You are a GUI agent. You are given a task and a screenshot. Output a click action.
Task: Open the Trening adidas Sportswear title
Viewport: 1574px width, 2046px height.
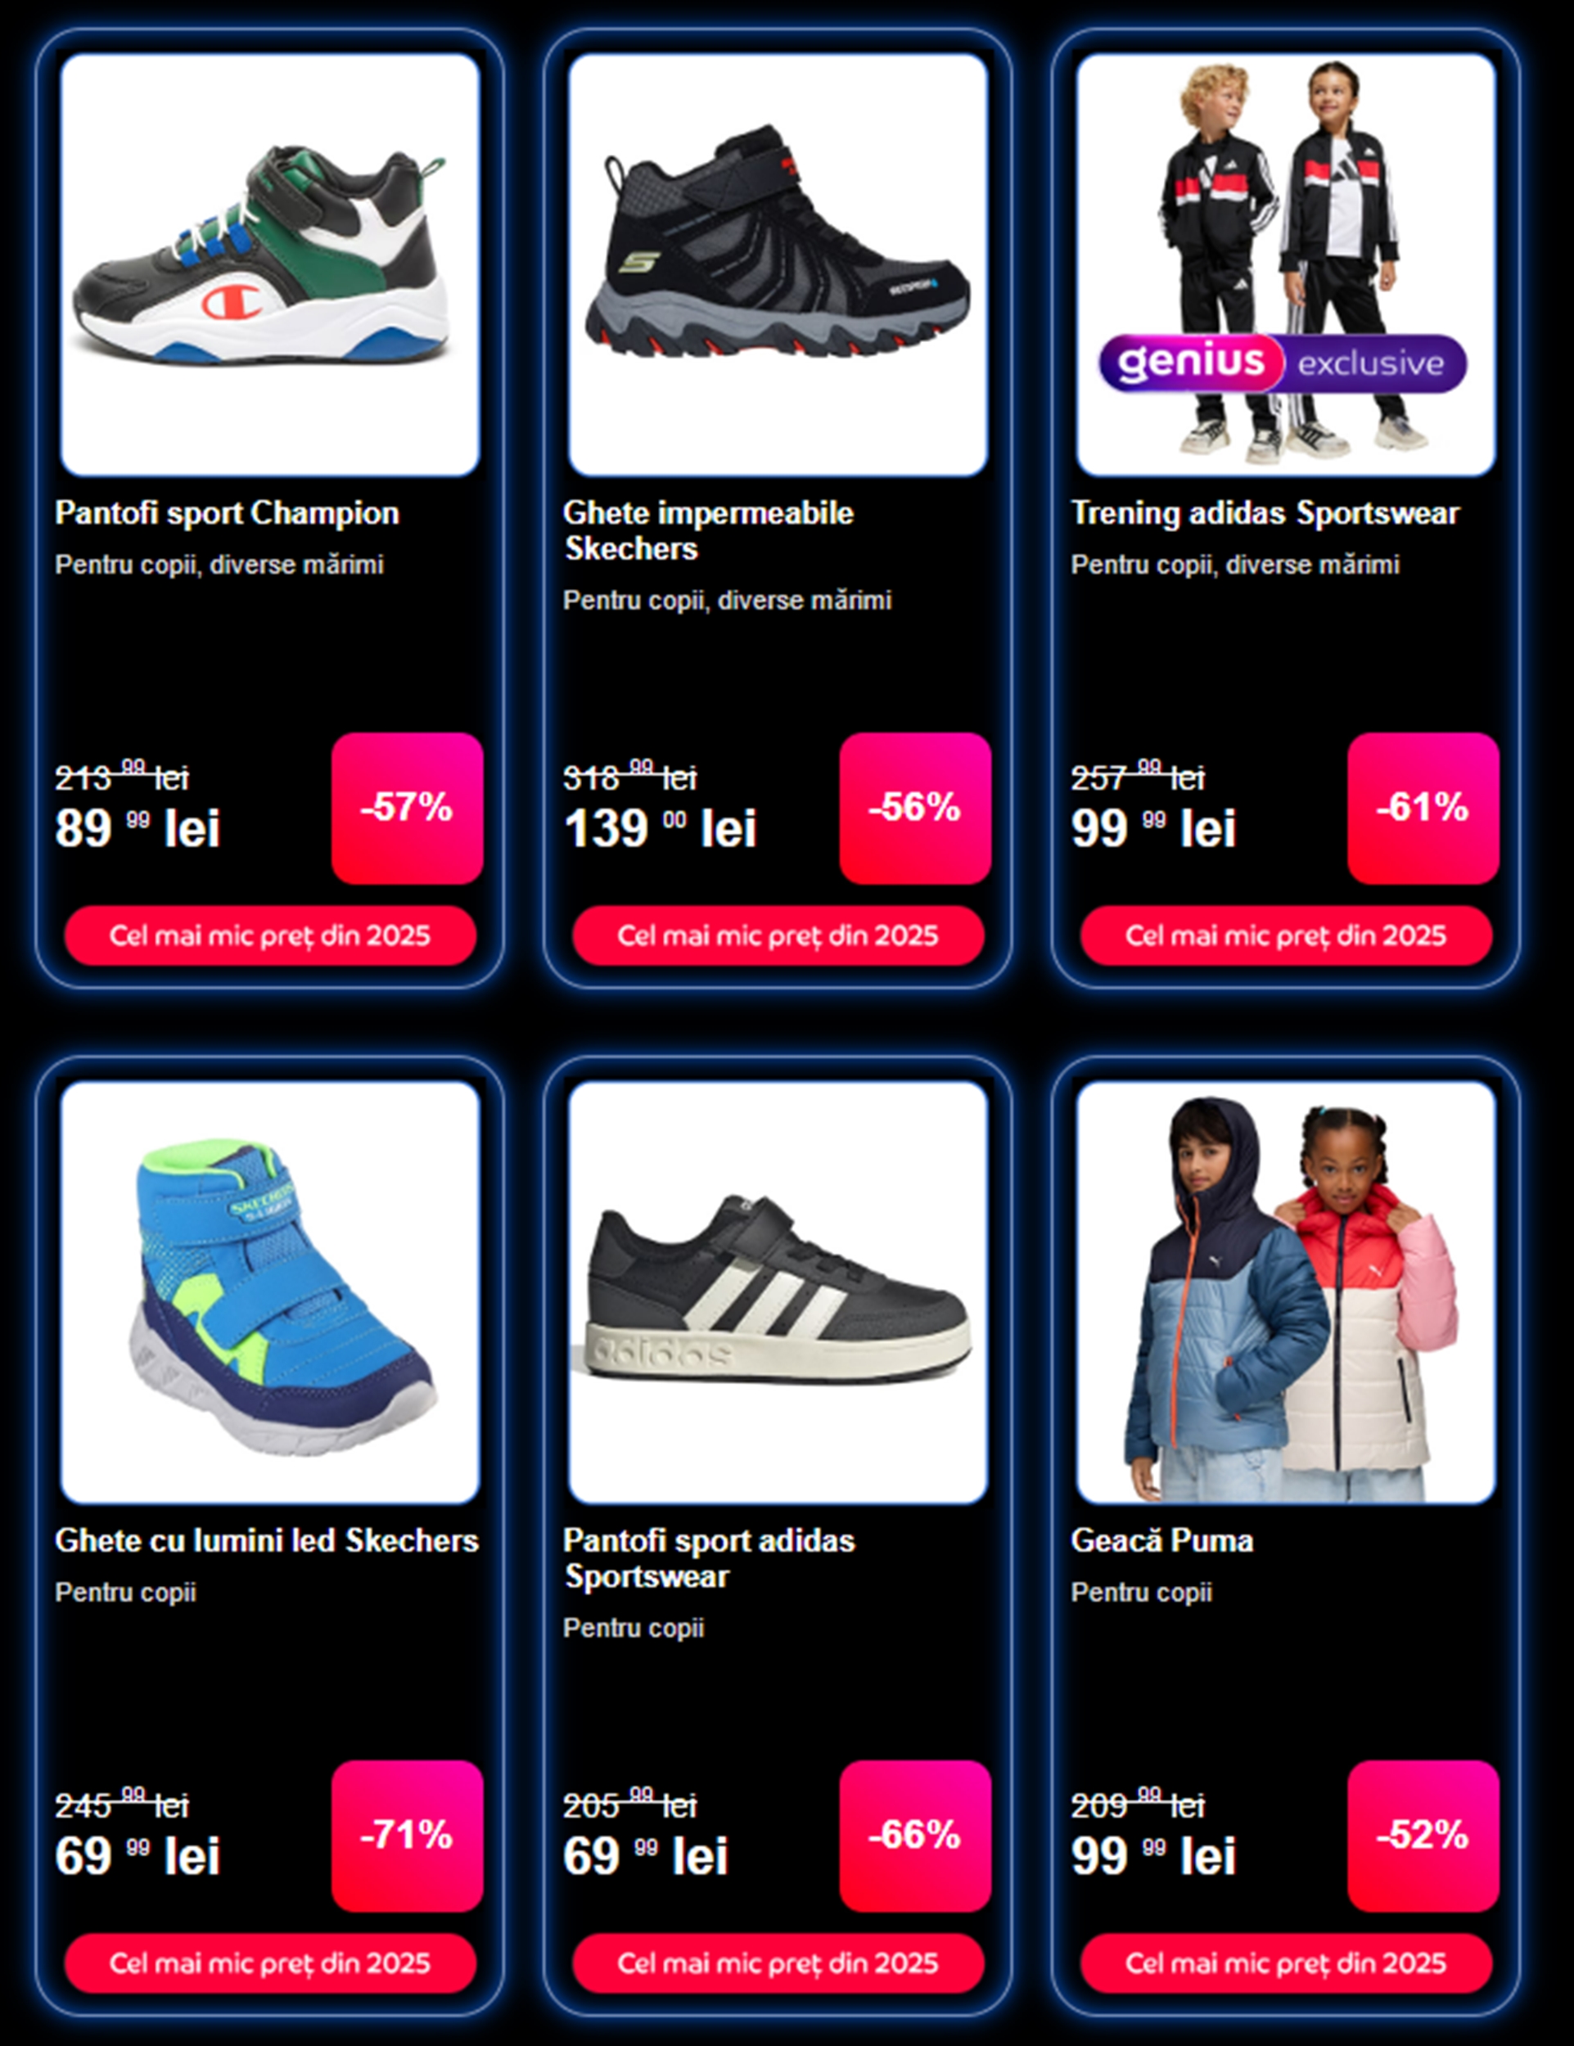point(1265,512)
